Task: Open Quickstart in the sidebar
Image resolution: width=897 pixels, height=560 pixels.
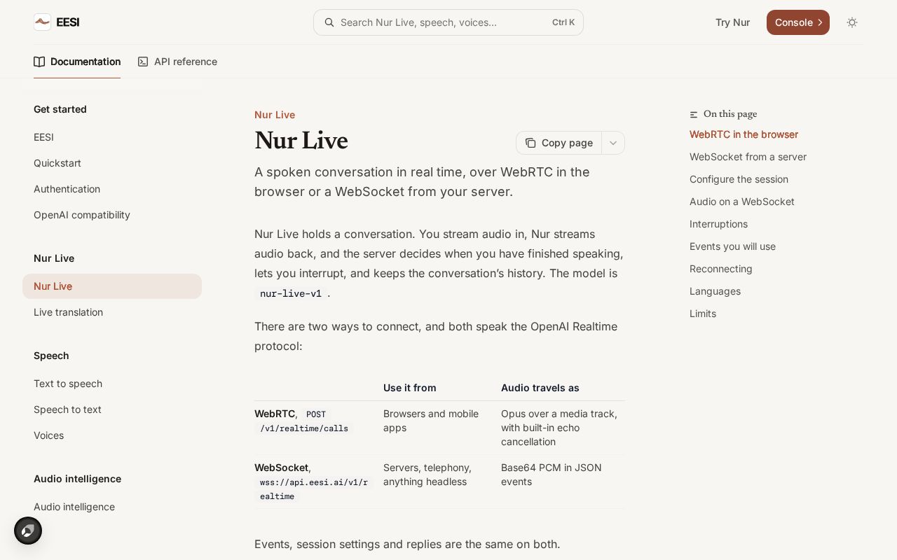Action: (112, 163)
